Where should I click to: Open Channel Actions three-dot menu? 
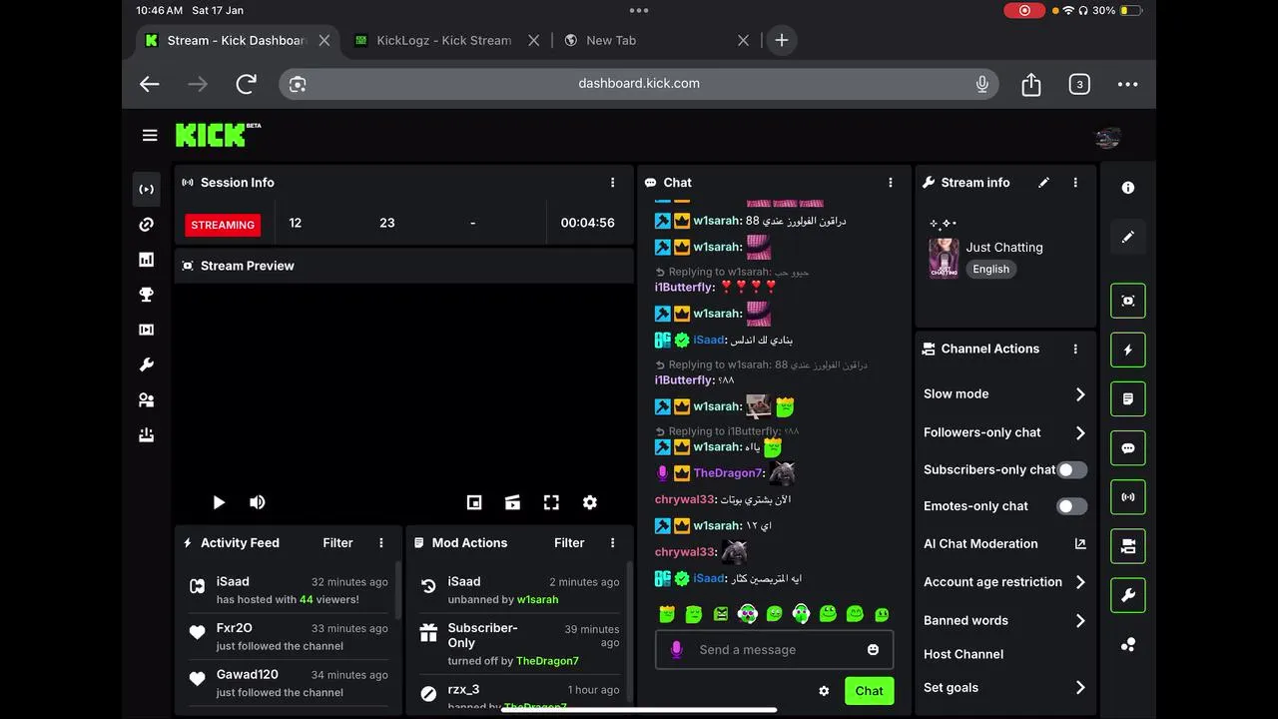tap(1075, 350)
